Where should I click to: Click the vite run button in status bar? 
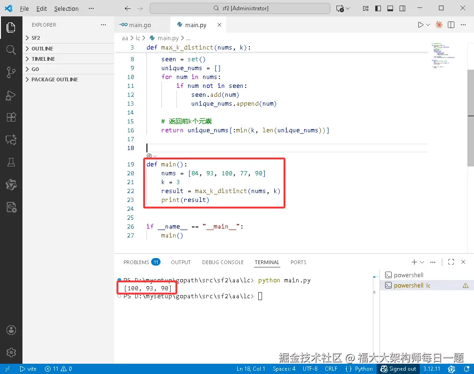(28, 369)
